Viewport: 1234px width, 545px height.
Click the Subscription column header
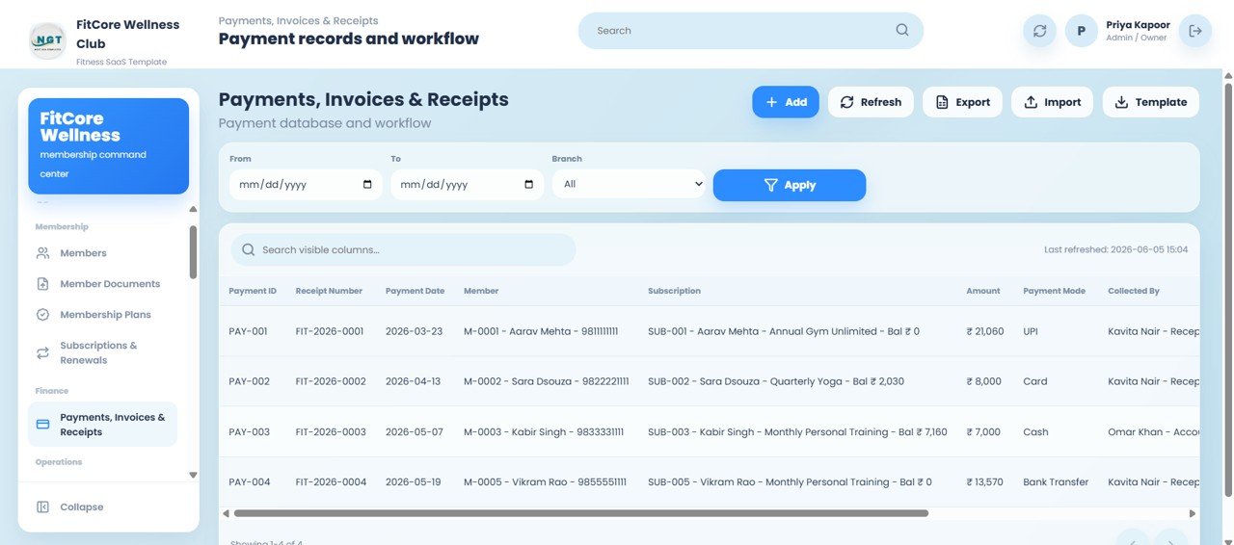674,291
